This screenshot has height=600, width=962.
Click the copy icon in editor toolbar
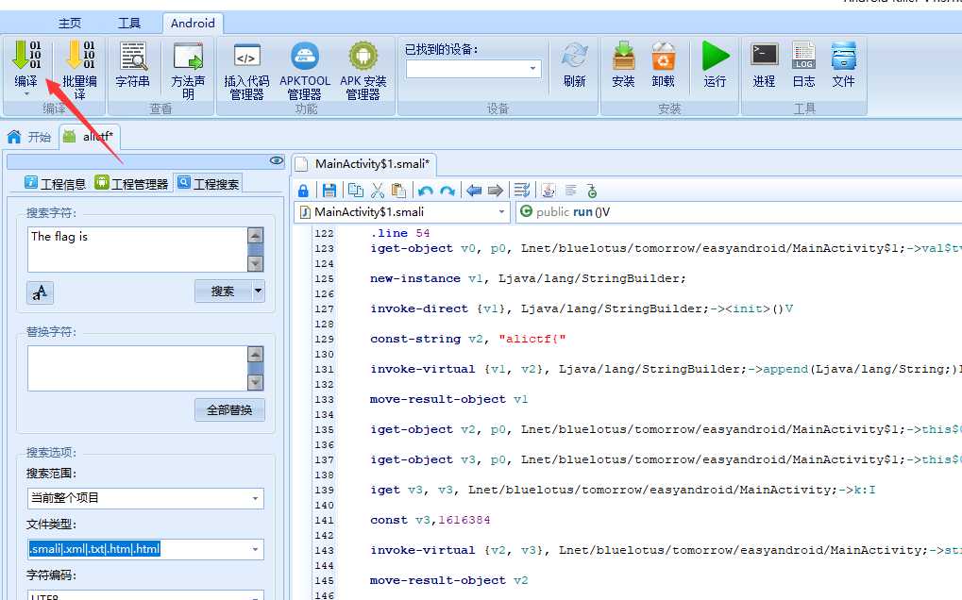tap(355, 191)
